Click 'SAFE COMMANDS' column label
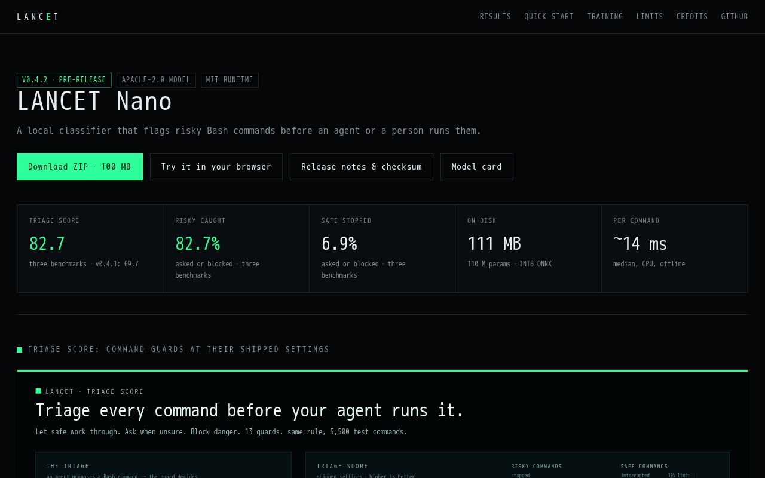The width and height of the screenshot is (765, 478). coord(644,467)
